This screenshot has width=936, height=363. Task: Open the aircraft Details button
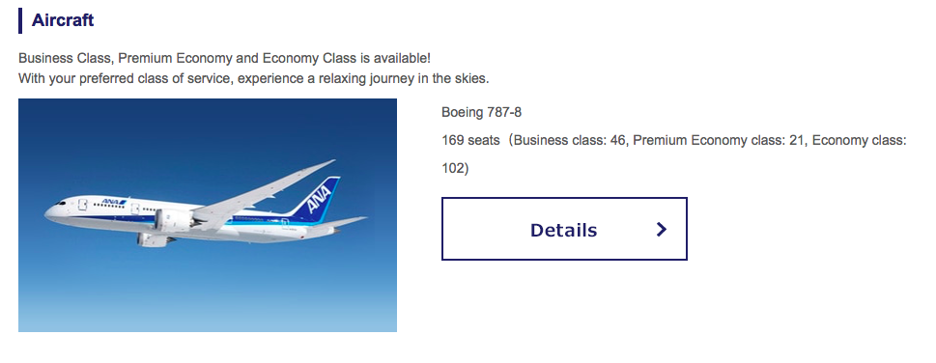pyautogui.click(x=564, y=229)
